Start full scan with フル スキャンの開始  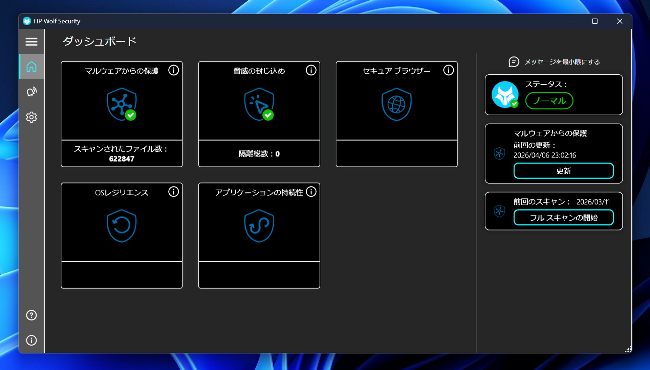563,218
